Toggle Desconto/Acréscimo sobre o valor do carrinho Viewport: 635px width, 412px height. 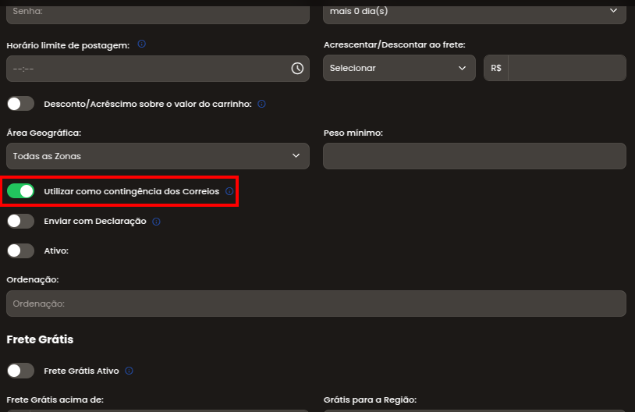tap(20, 104)
